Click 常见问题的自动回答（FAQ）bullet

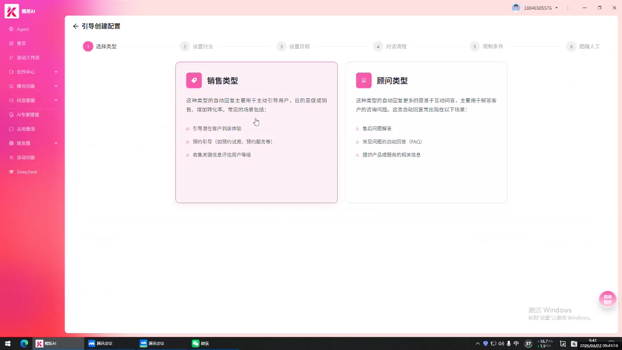pos(393,142)
